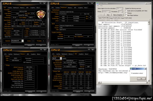The height and width of the screenshot is (101, 153).
Task: Select SPD tab in CPU-Z processor window
Action: [x=27, y=8]
